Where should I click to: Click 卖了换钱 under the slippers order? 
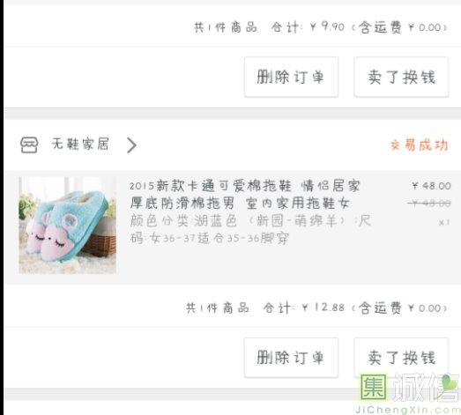click(401, 358)
